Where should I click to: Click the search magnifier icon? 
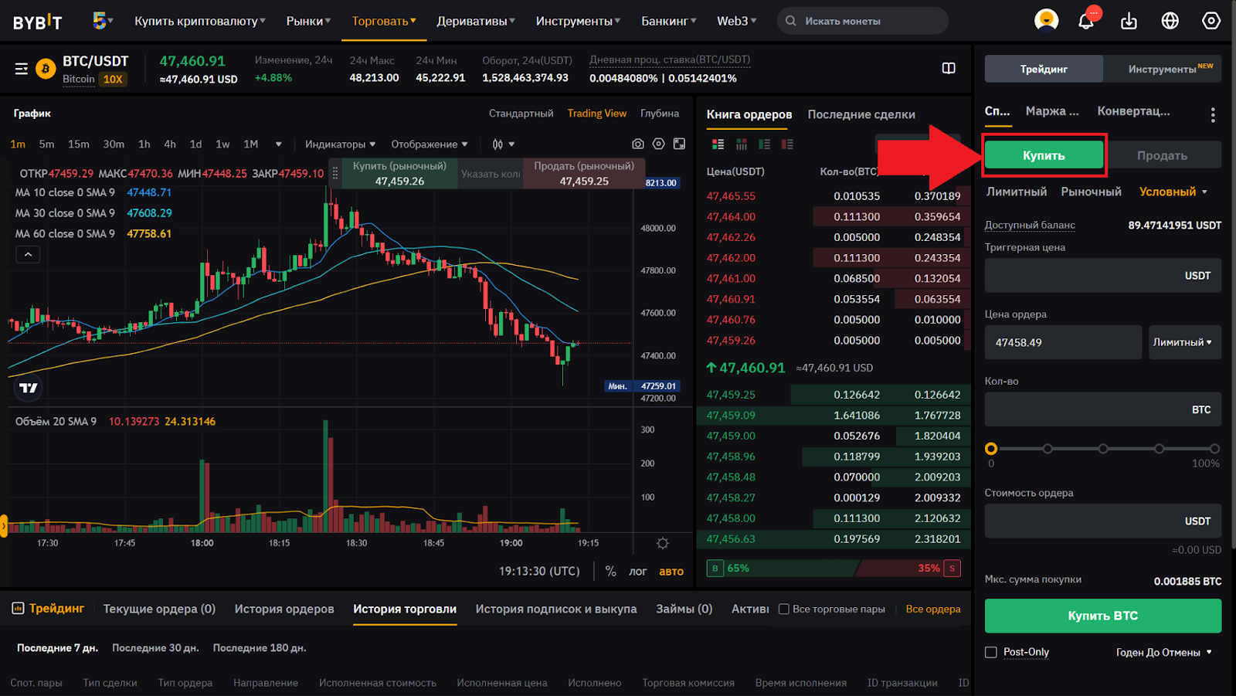pyautogui.click(x=790, y=21)
